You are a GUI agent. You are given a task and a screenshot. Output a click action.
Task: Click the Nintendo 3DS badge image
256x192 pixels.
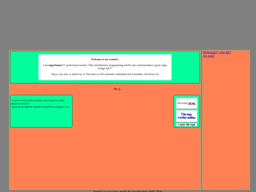coord(187,103)
